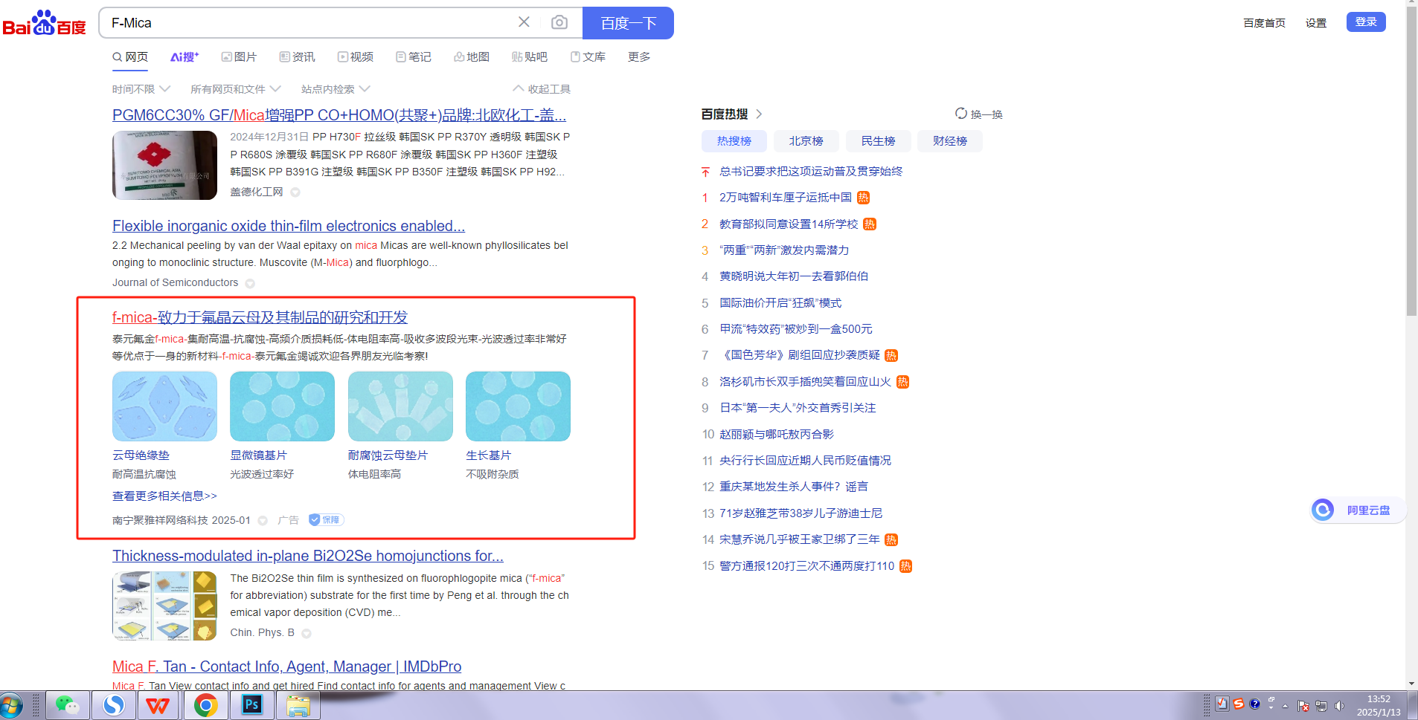Clear the search box with X icon
The height and width of the screenshot is (720, 1418).
pyautogui.click(x=524, y=22)
